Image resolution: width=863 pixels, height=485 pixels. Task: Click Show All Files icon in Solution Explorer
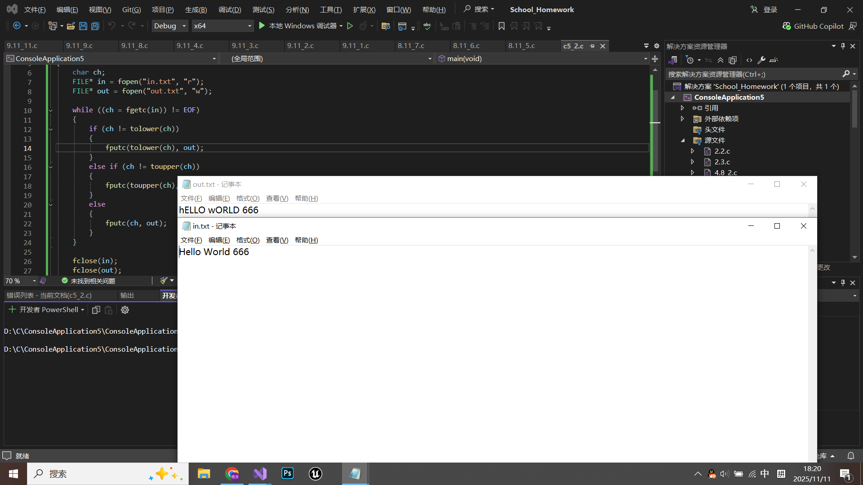733,60
